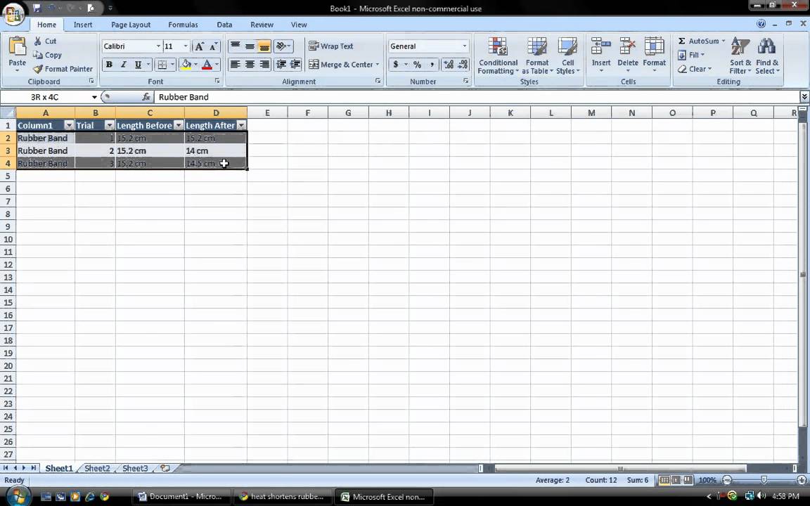Viewport: 810px width, 506px height.
Task: Open Format as Table gallery
Action: click(537, 56)
